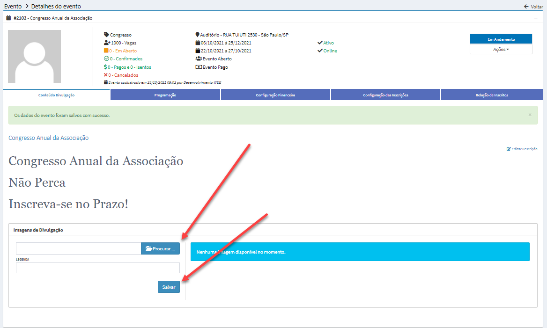Screen dimensions: 547x328
Task: Click the folder icon on Procurar button
Action: pos(149,248)
